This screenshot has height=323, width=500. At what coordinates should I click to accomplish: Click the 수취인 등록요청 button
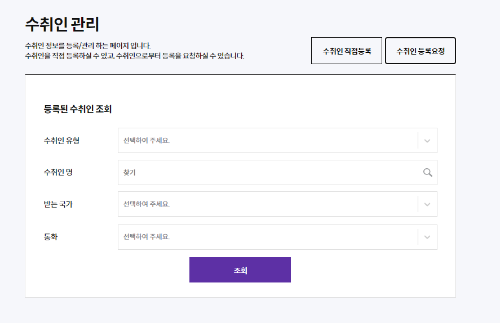coord(421,51)
